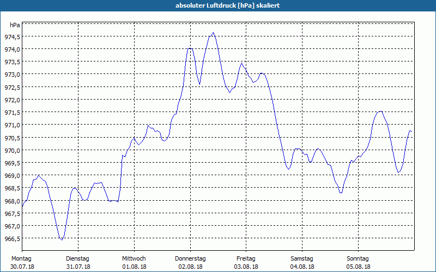Click the 'Dienstag' day label
The width and height of the screenshot is (436, 272).
coord(77,259)
